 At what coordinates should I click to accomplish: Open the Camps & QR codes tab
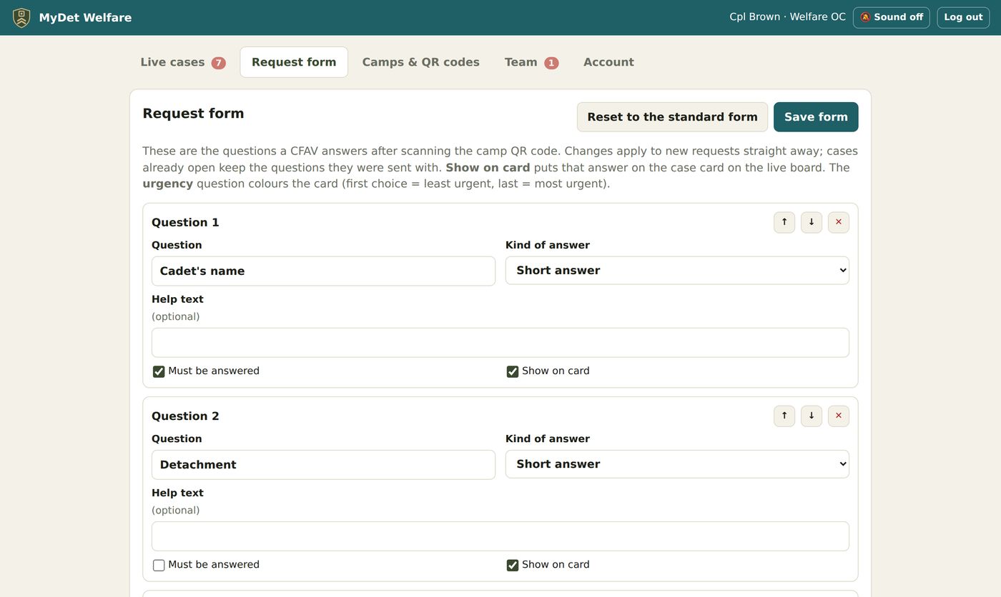click(420, 62)
